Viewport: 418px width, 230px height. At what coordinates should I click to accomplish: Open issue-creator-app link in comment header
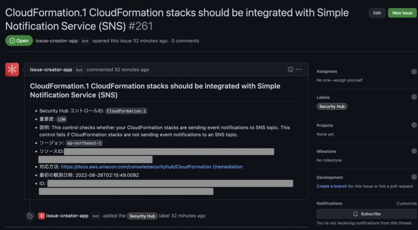51,70
